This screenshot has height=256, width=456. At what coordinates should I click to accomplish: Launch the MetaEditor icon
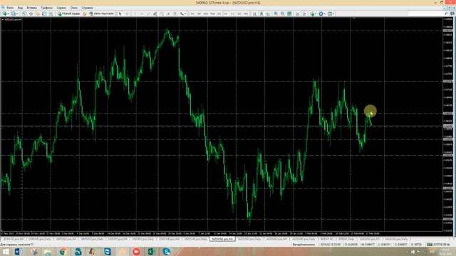85,14
